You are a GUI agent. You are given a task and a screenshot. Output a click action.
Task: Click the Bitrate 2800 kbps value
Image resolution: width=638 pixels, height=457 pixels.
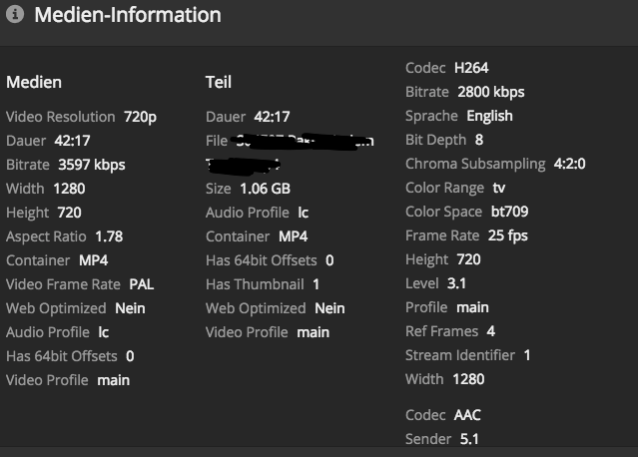click(x=491, y=92)
